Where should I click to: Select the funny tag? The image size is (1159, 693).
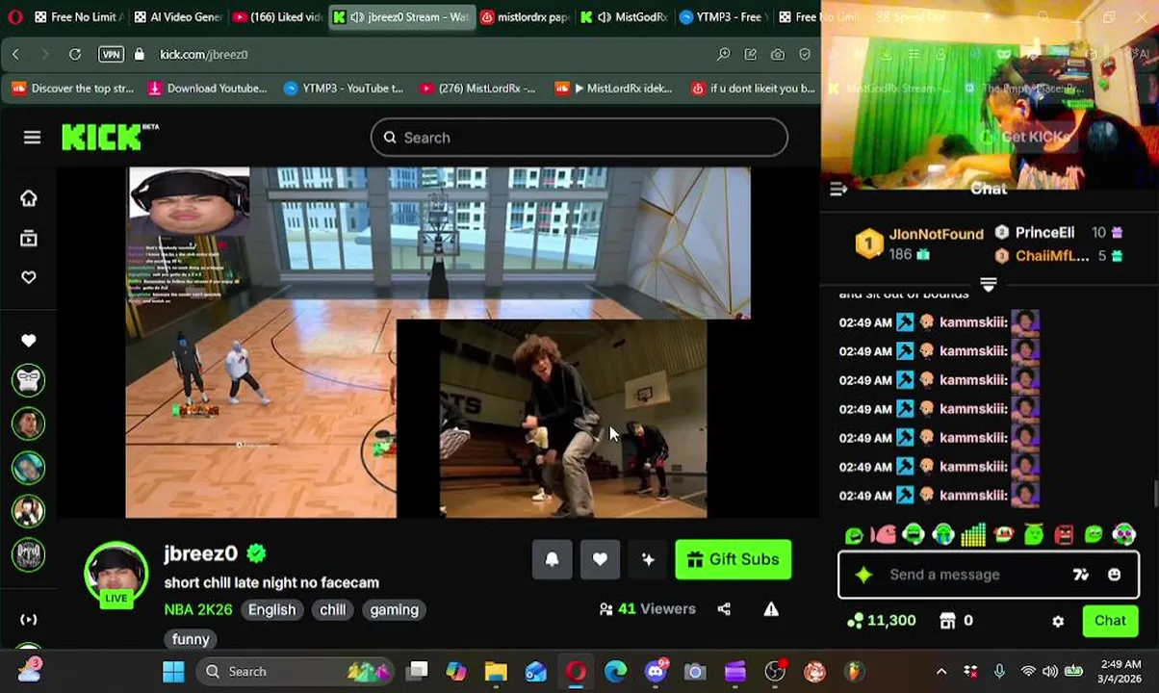191,639
